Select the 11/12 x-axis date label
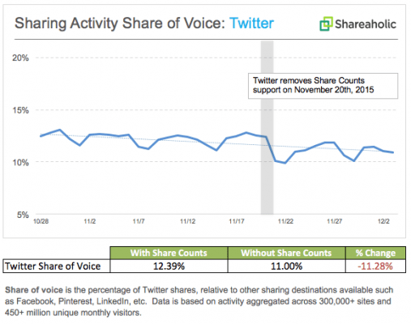This screenshot has width=411, height=324. pyautogui.click(x=187, y=221)
